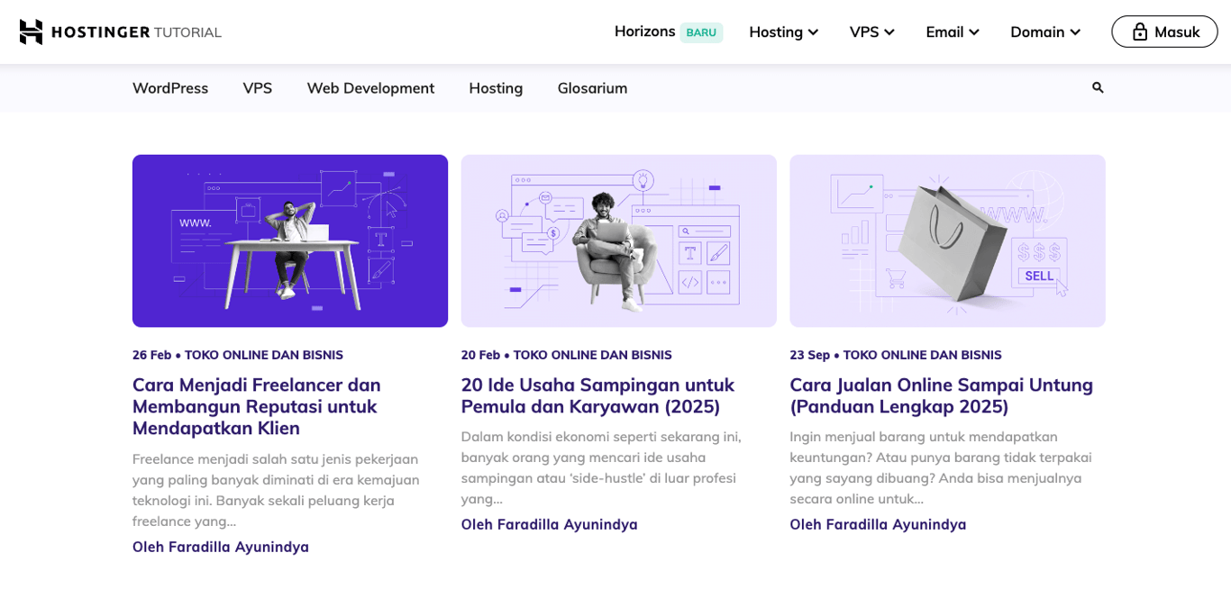Click the Hostinger logo
This screenshot has width=1231, height=589.
(x=120, y=31)
